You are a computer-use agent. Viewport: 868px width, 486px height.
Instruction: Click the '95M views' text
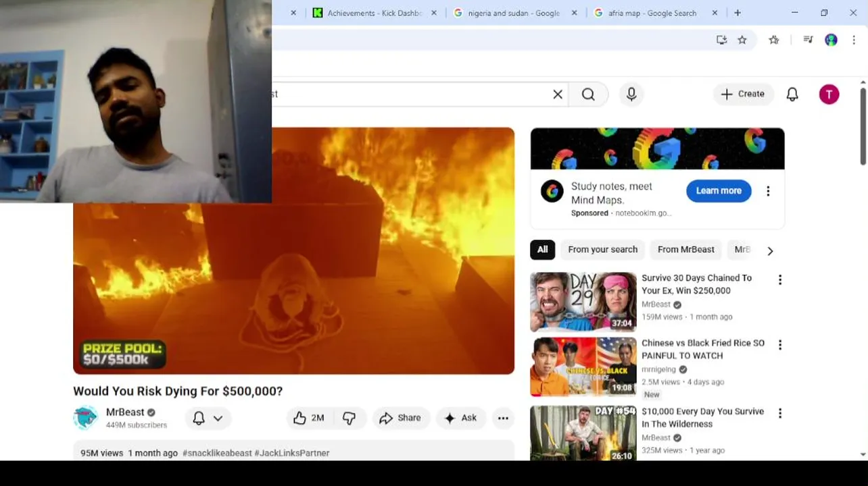[101, 453]
